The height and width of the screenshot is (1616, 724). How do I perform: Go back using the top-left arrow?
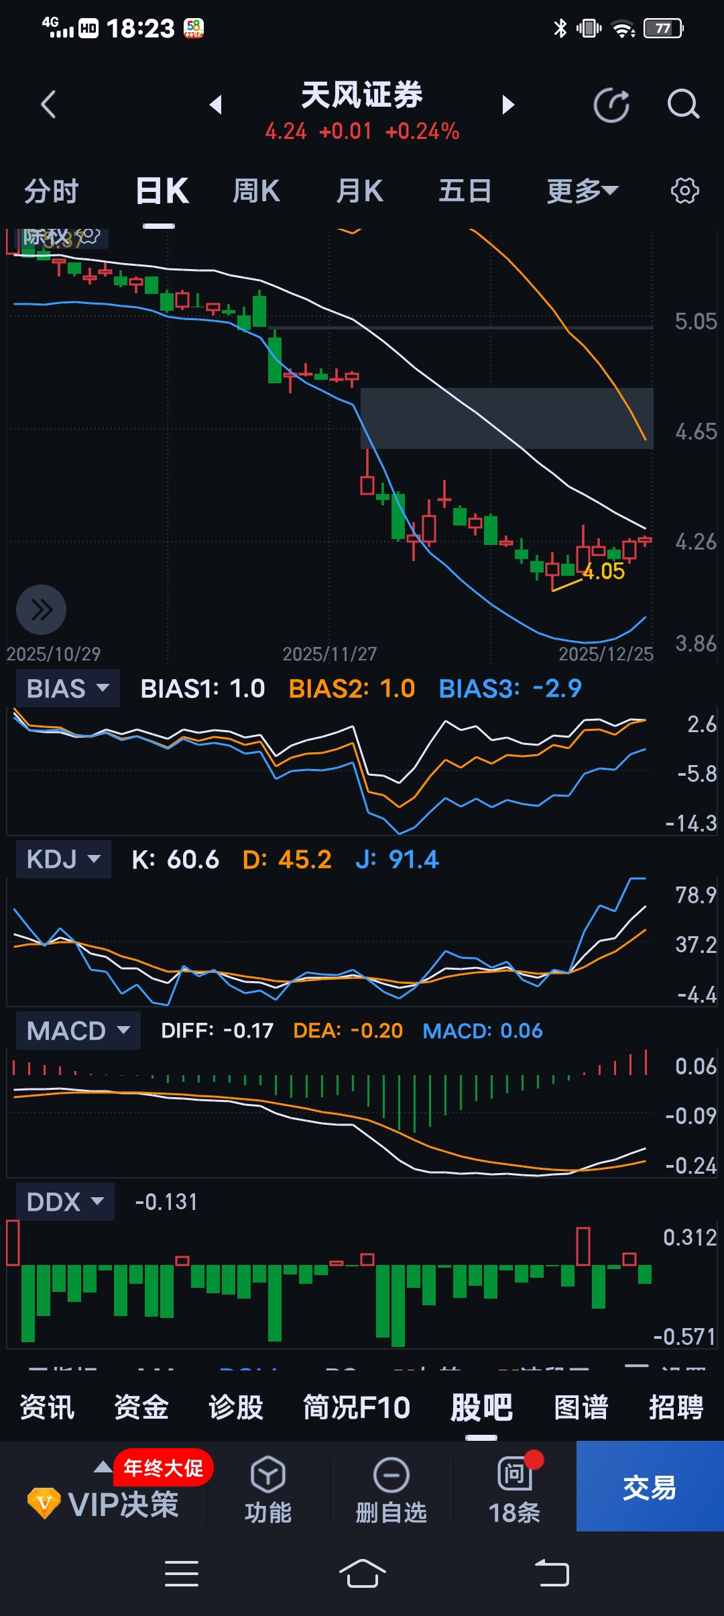(x=48, y=105)
